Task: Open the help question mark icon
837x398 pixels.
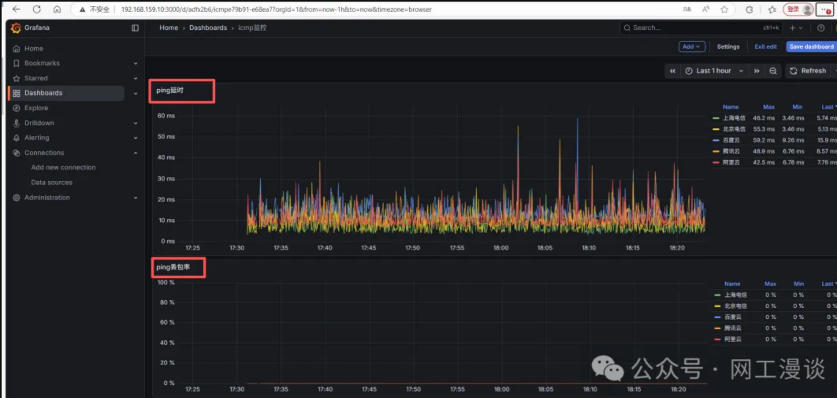Action: click(x=821, y=28)
